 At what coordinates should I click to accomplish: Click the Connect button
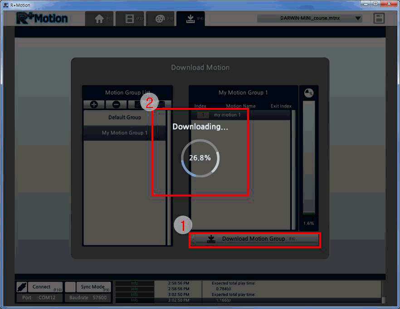click(x=45, y=287)
